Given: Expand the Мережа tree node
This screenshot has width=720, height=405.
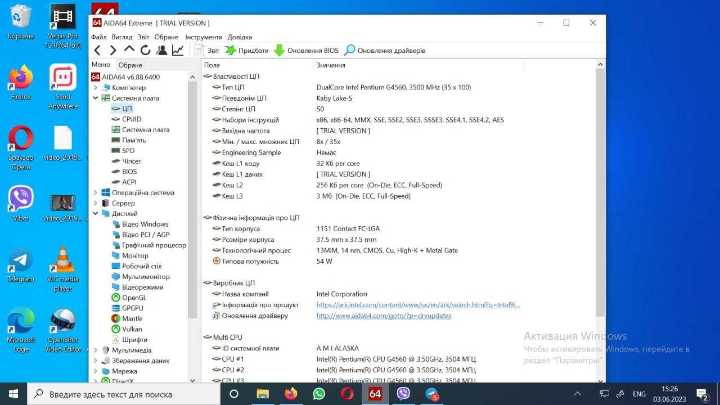Looking at the screenshot, I should pos(96,371).
